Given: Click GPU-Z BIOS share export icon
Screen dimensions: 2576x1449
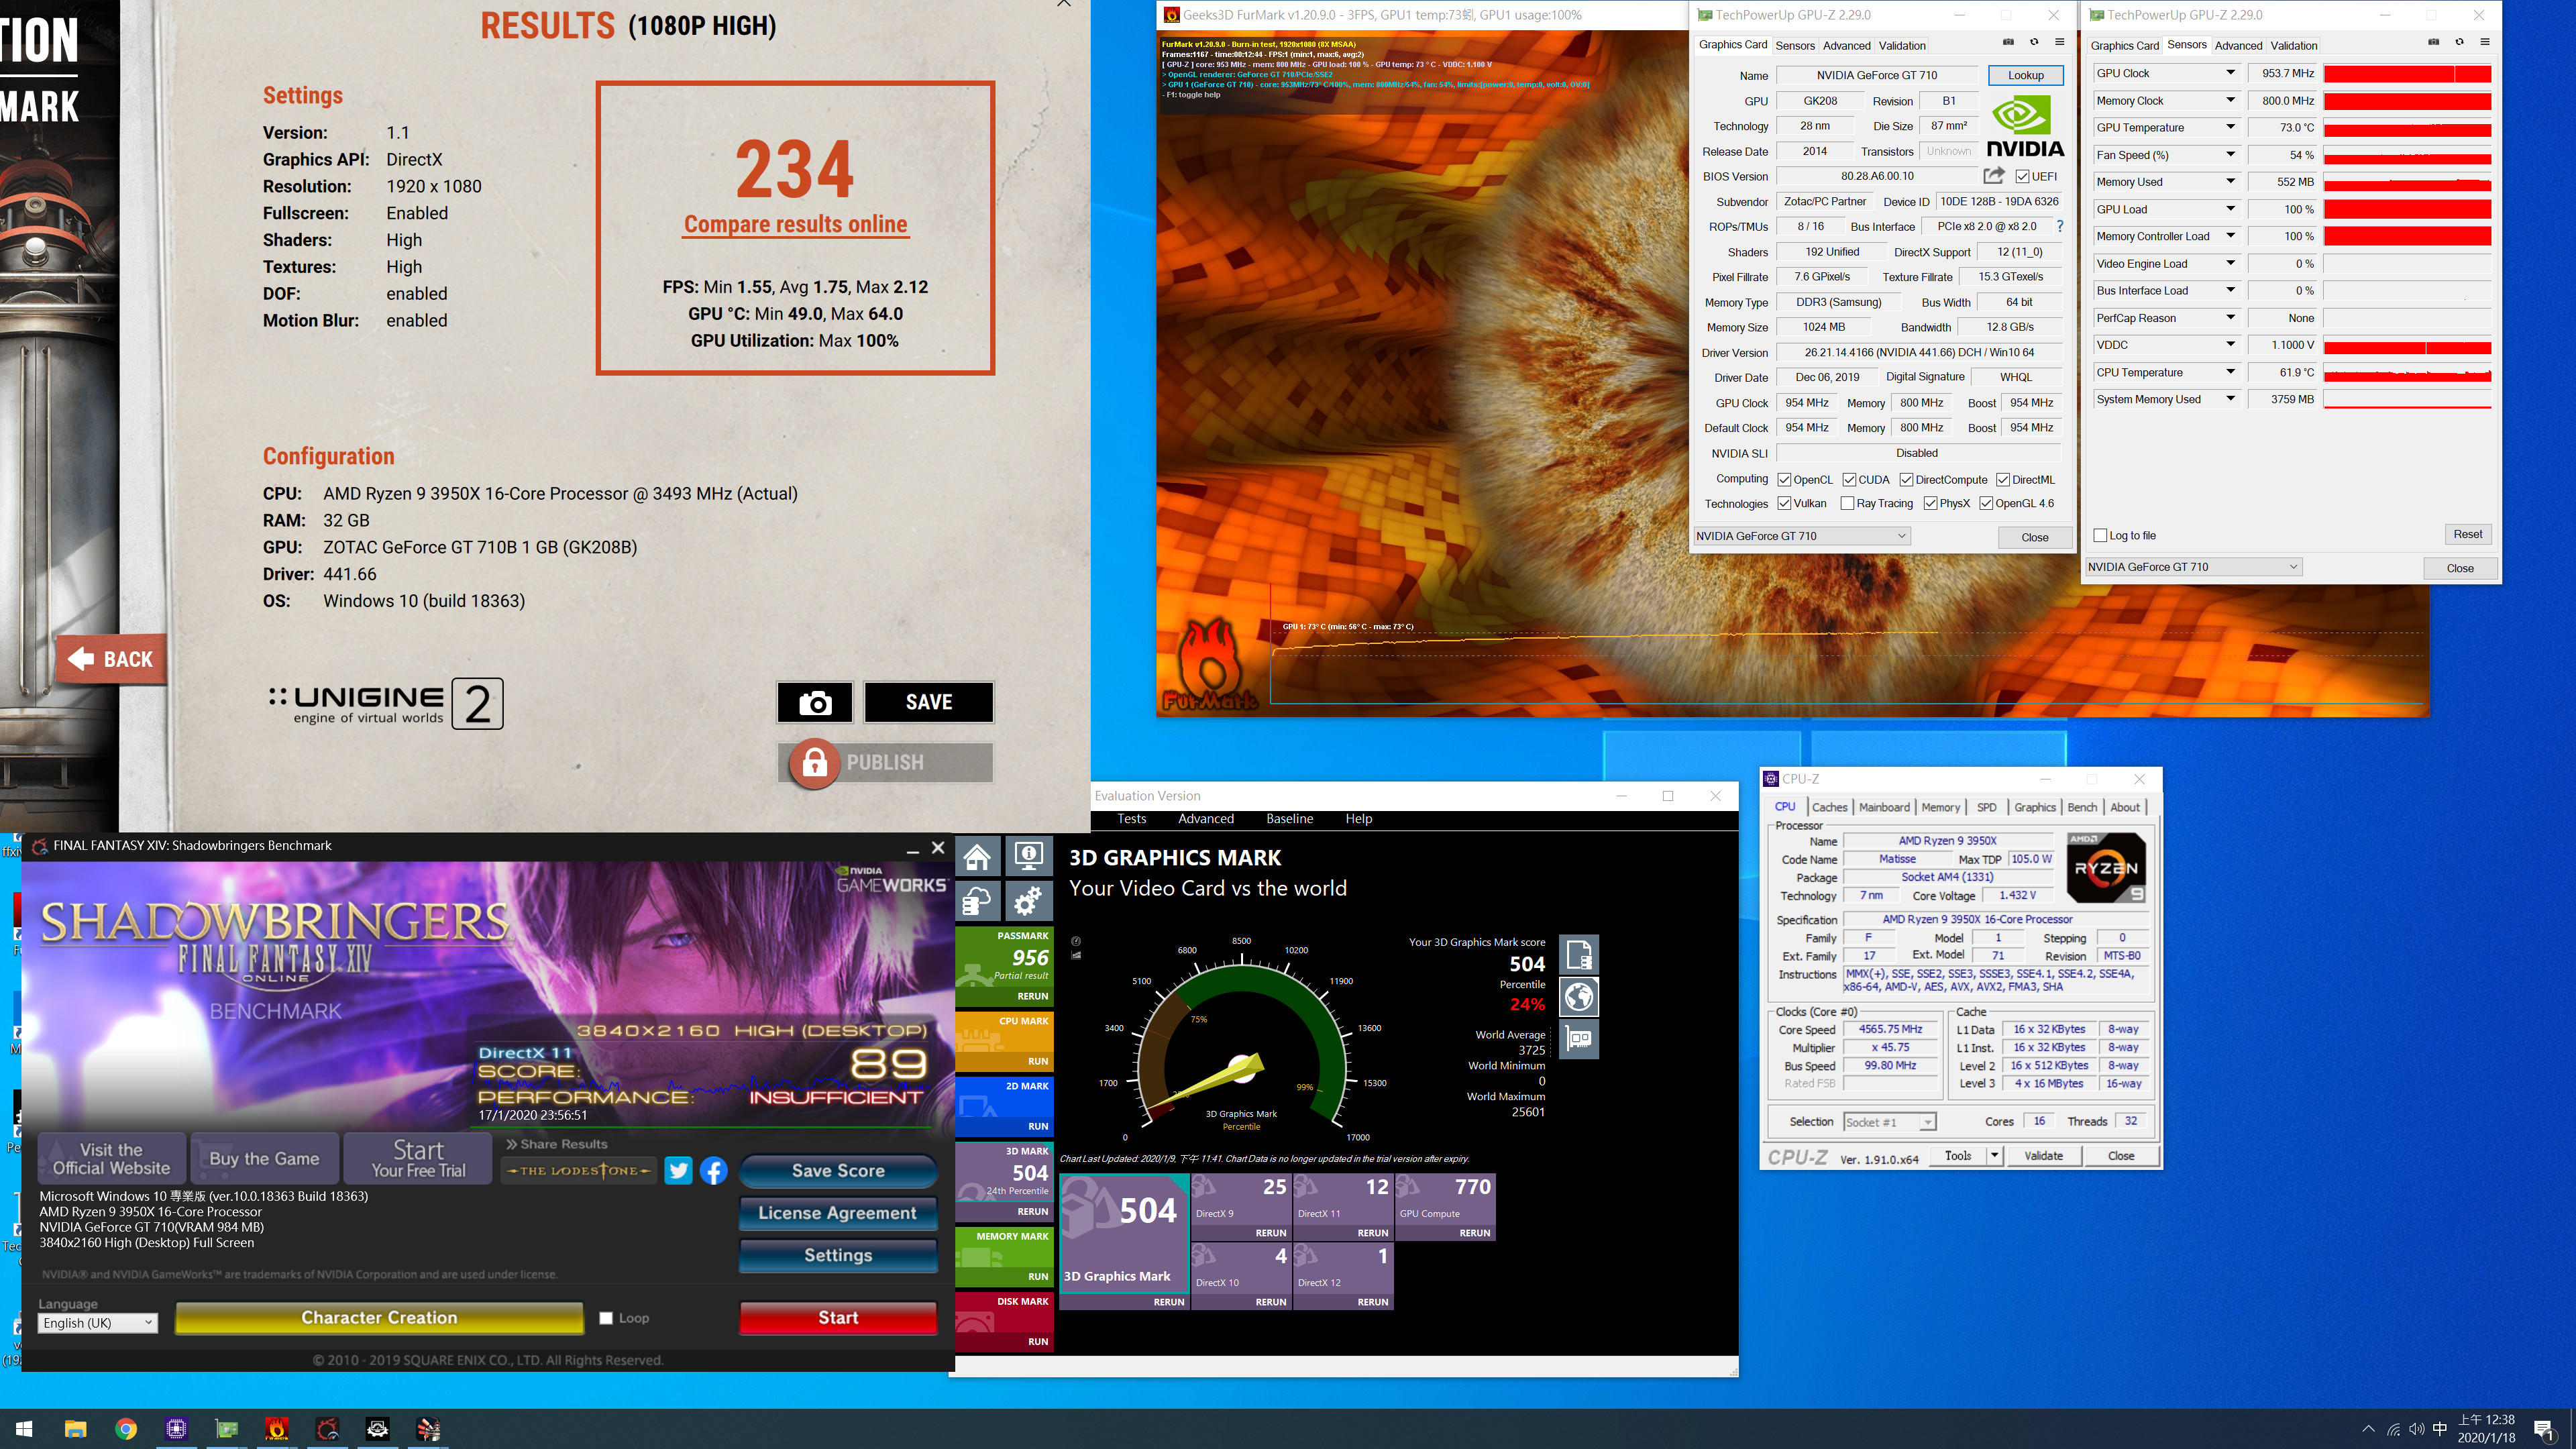Looking at the screenshot, I should click(x=1993, y=176).
